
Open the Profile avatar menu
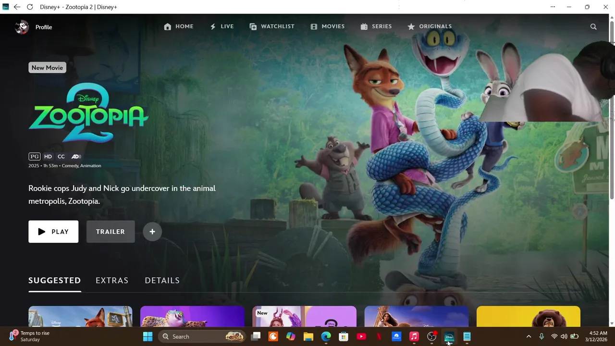point(22,27)
